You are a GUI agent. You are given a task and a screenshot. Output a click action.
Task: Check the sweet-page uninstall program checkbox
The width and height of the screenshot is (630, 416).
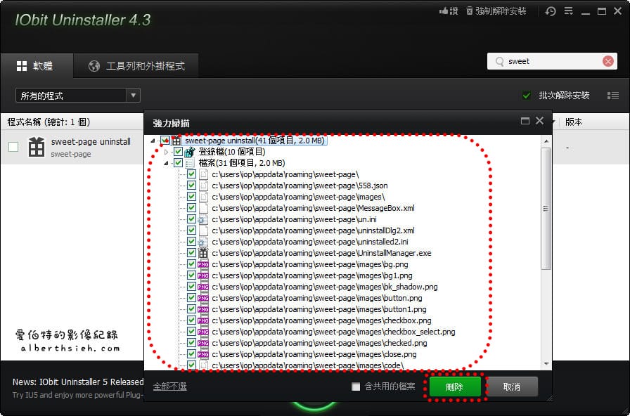pyautogui.click(x=13, y=147)
